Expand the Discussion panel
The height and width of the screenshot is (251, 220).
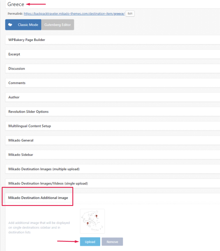tap(16, 69)
